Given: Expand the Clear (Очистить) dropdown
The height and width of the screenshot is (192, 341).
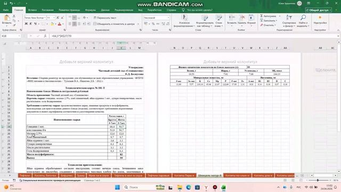Looking at the screenshot, I should coord(275,25).
